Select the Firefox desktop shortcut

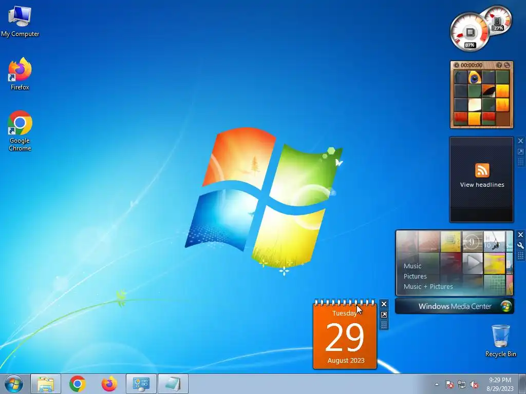pyautogui.click(x=20, y=74)
